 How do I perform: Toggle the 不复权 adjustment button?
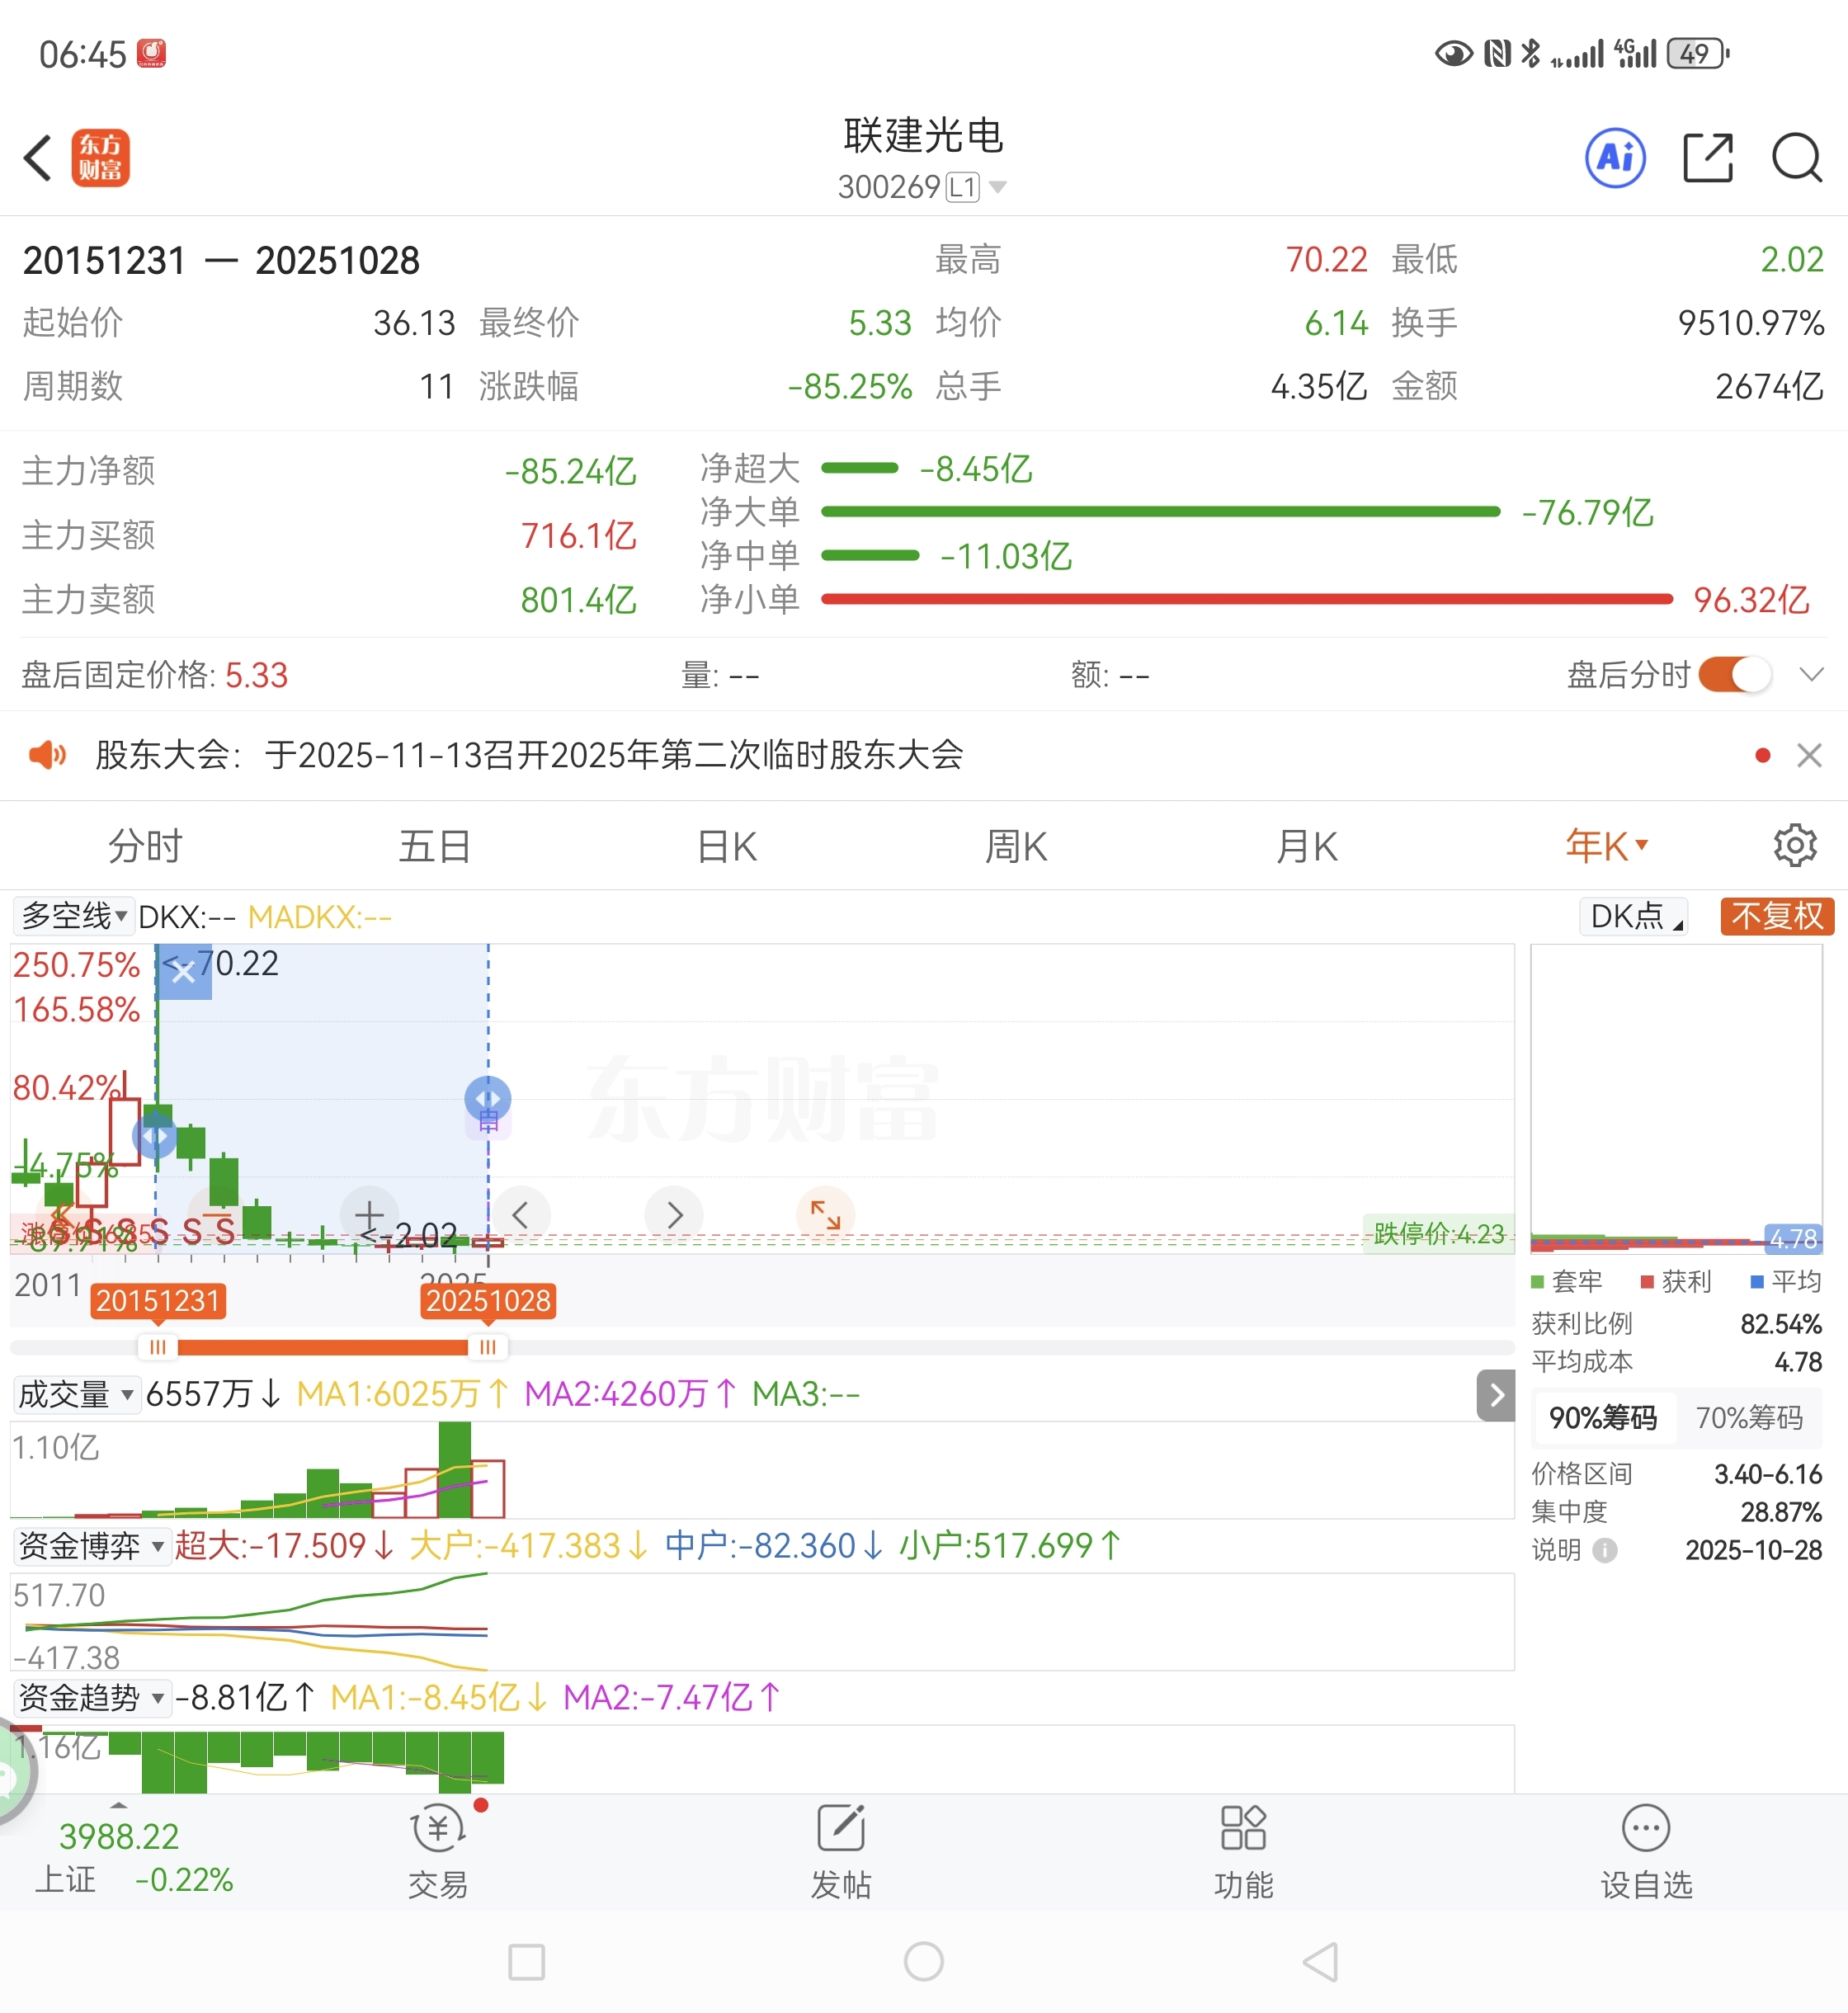click(1776, 916)
